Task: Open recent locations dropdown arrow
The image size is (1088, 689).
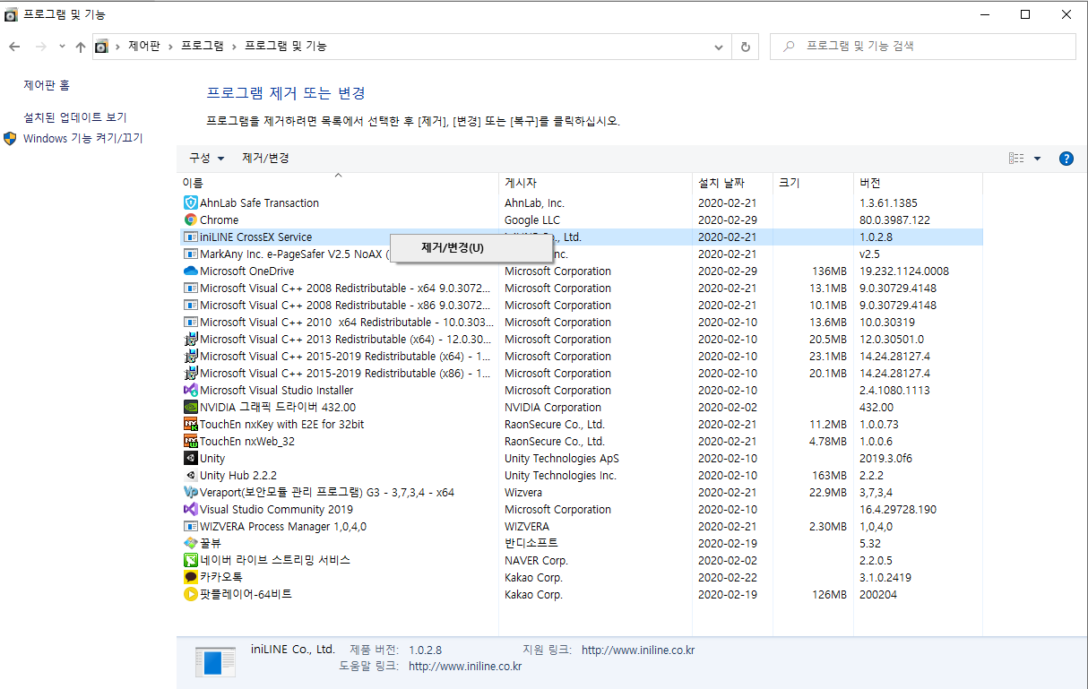Action: tap(62, 47)
